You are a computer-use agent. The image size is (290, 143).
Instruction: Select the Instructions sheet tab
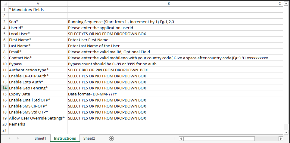coord(65,138)
